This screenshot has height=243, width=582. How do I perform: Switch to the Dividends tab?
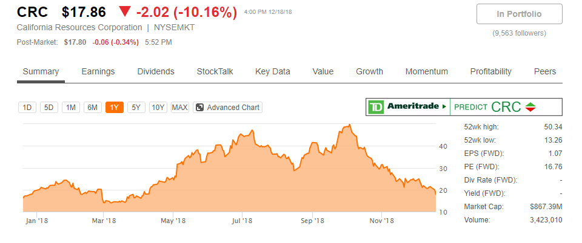(156, 71)
